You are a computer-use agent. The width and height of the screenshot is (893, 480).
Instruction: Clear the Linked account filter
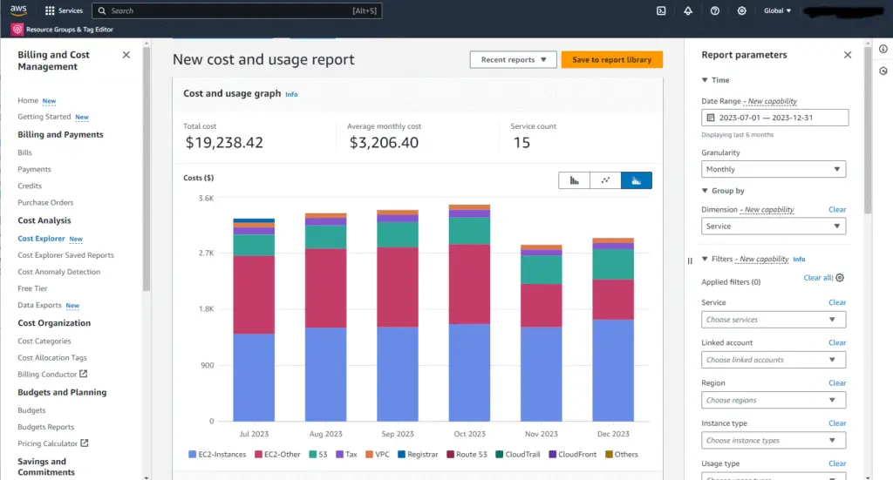click(837, 343)
